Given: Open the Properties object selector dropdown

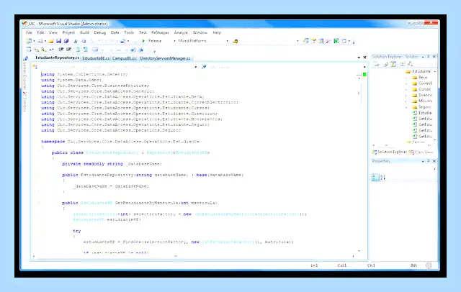Looking at the screenshot, I should 434,169.
